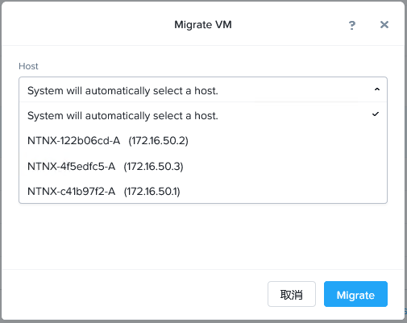Click the 取消 cancel button
The height and width of the screenshot is (323, 407).
pyautogui.click(x=292, y=294)
